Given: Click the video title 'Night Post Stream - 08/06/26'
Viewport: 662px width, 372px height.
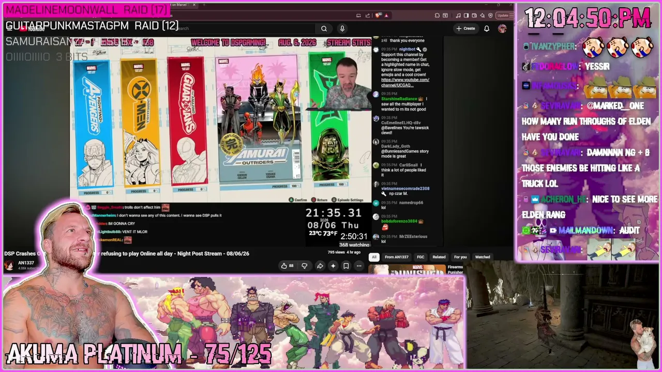Looking at the screenshot, I should tap(213, 254).
